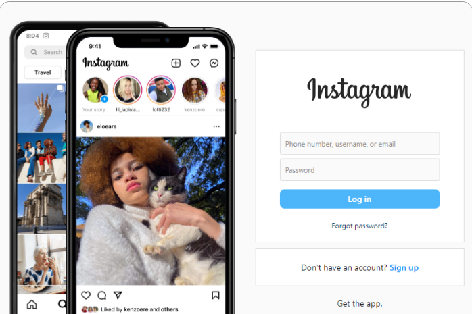472x314 pixels.
Task: View lofti232 story avatar
Action: click(161, 90)
